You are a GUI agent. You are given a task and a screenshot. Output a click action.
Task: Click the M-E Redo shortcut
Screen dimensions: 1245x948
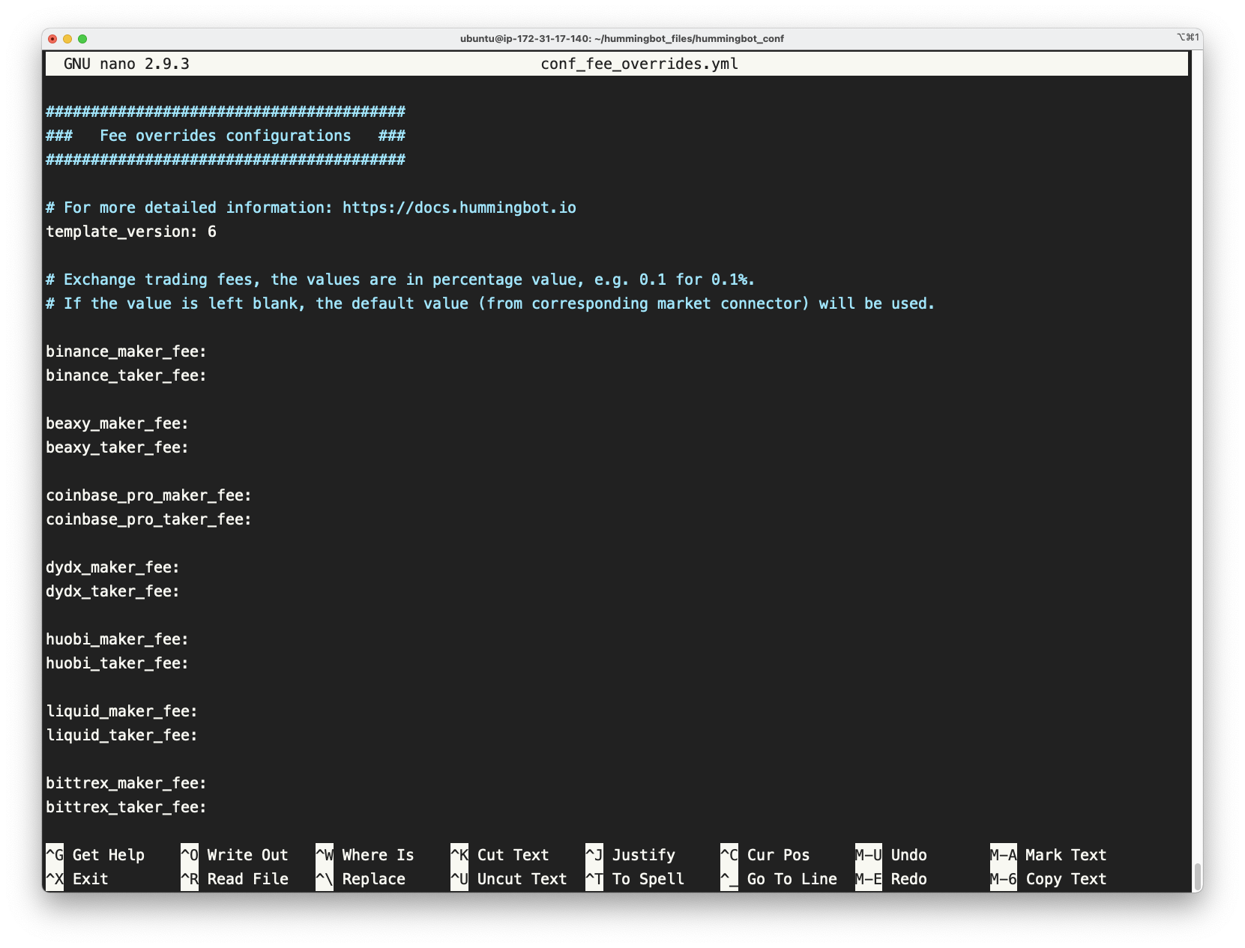[x=891, y=879]
